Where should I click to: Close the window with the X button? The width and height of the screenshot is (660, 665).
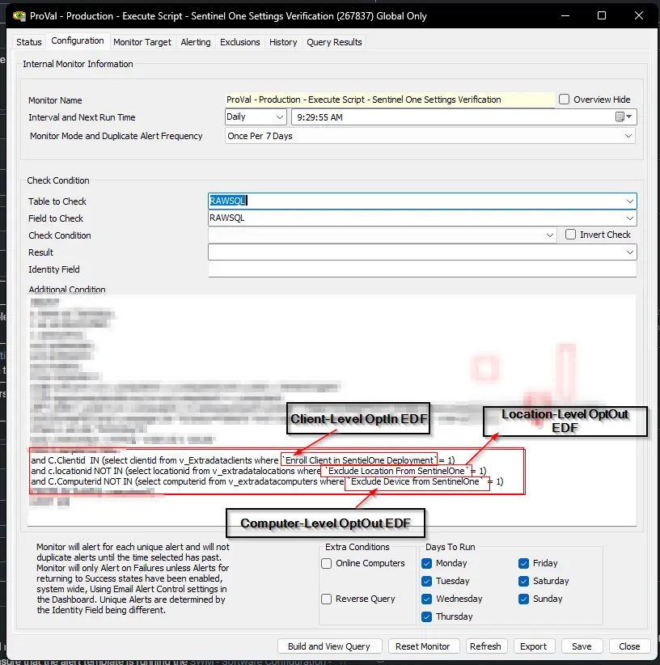(x=638, y=15)
